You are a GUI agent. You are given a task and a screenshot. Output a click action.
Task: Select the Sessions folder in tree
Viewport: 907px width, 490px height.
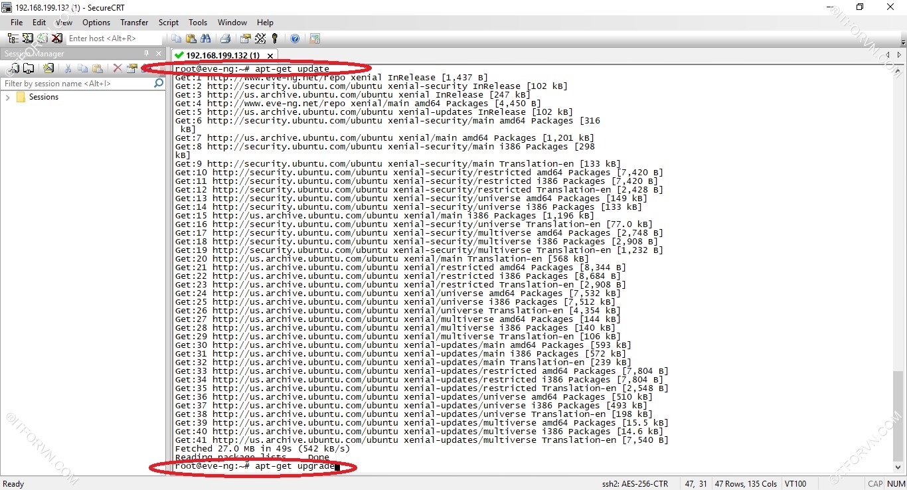[x=43, y=97]
